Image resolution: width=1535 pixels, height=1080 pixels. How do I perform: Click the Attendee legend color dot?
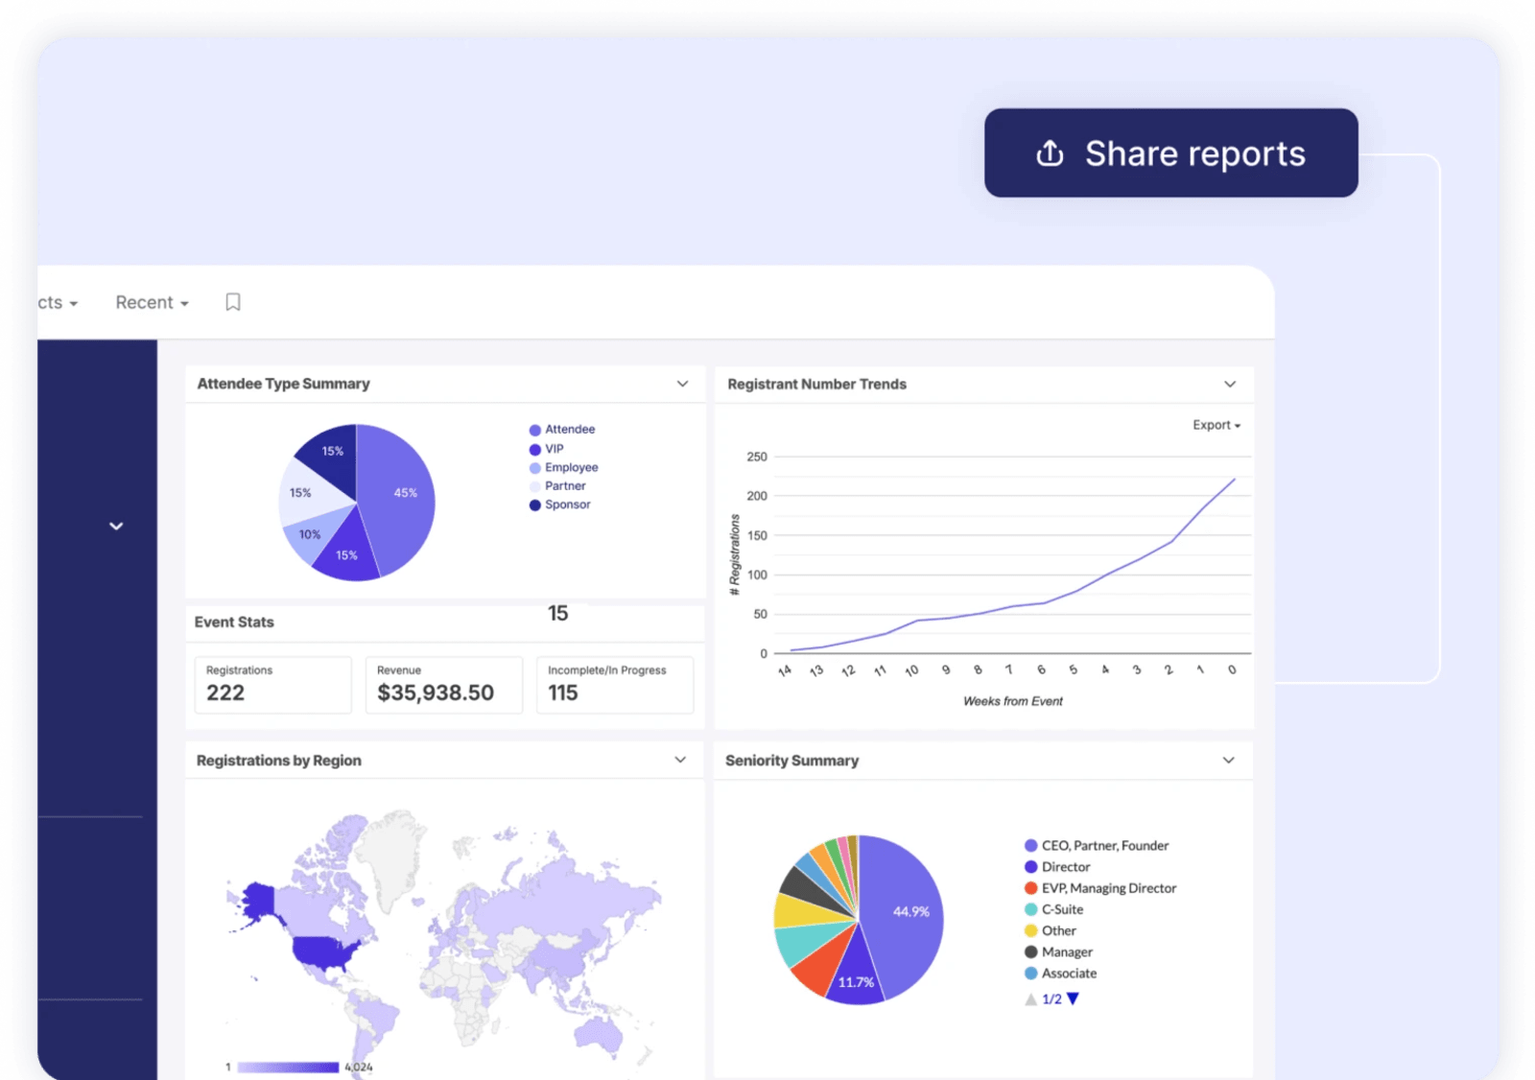534,429
